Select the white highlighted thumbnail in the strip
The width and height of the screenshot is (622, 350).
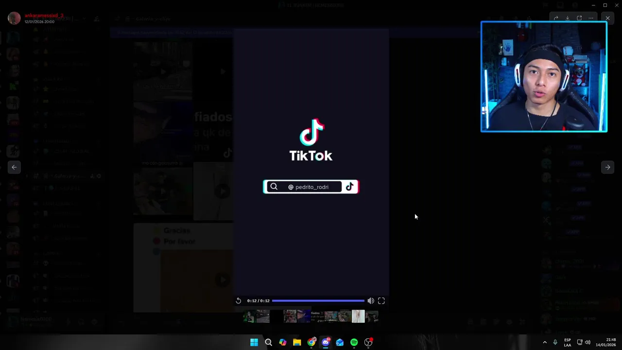pos(358,316)
